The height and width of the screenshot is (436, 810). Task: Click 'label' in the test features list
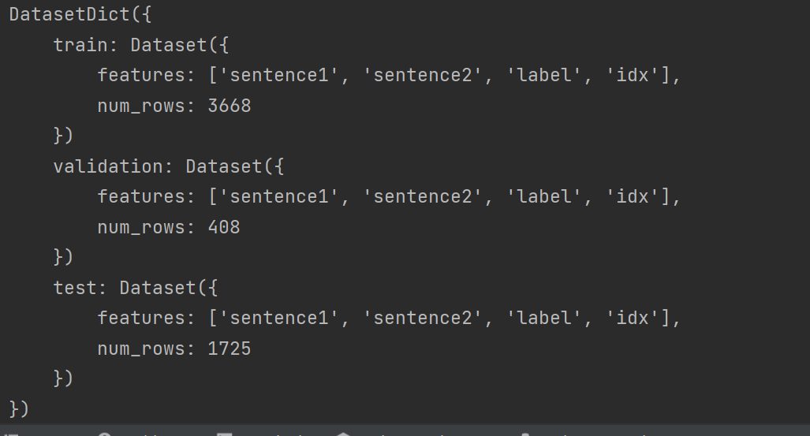point(545,318)
